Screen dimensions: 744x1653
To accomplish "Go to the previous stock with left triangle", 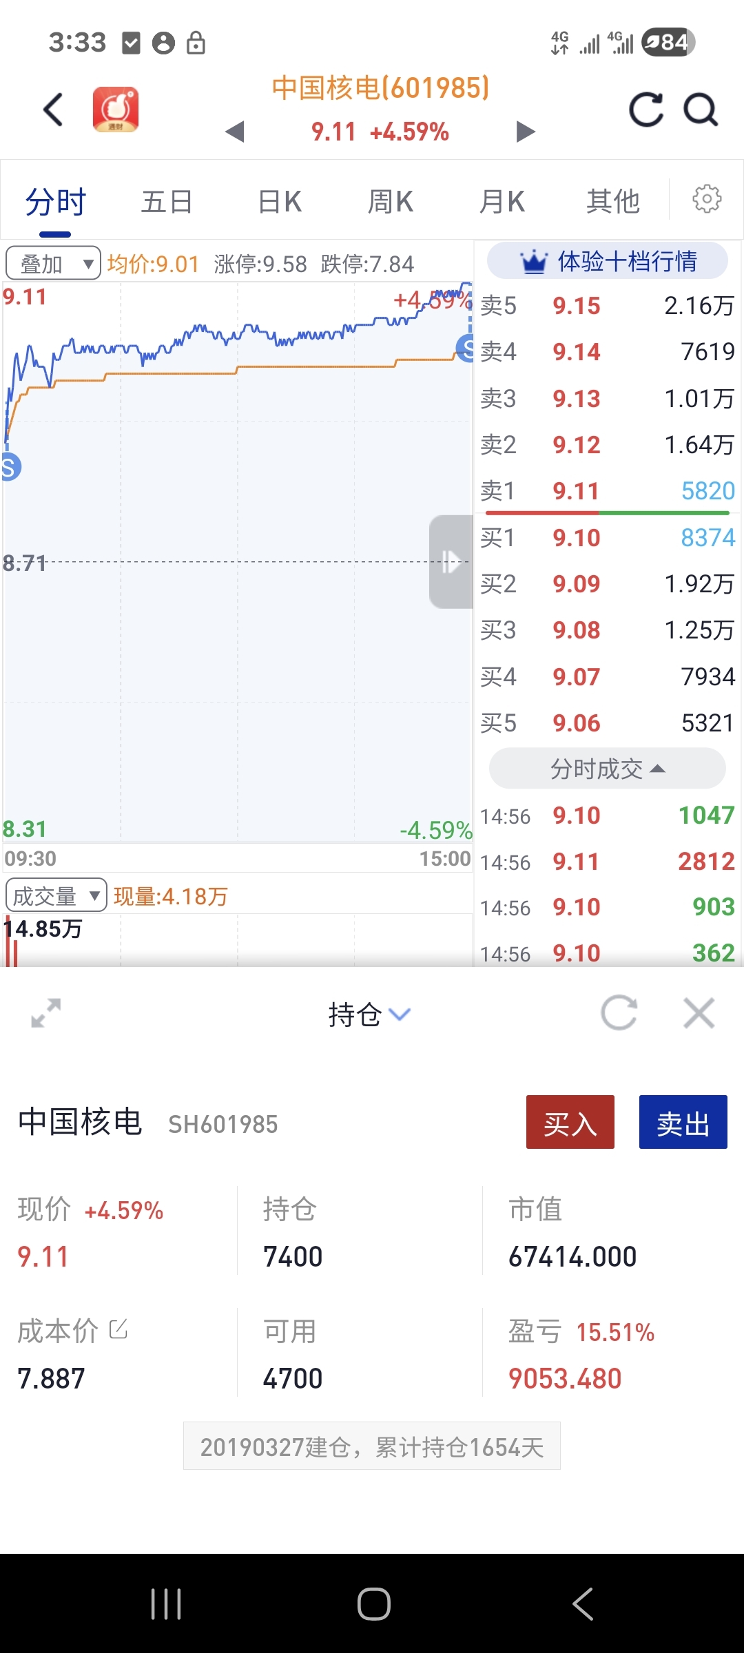I will coord(235,131).
